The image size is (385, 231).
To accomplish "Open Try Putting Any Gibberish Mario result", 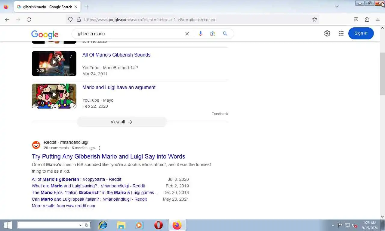I will tap(109, 156).
